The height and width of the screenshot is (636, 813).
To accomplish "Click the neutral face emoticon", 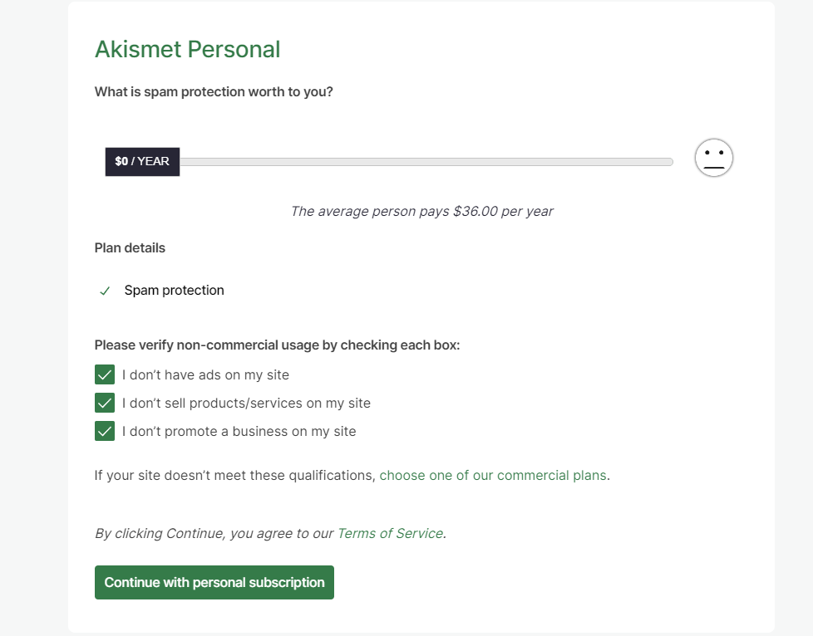I will click(x=713, y=158).
